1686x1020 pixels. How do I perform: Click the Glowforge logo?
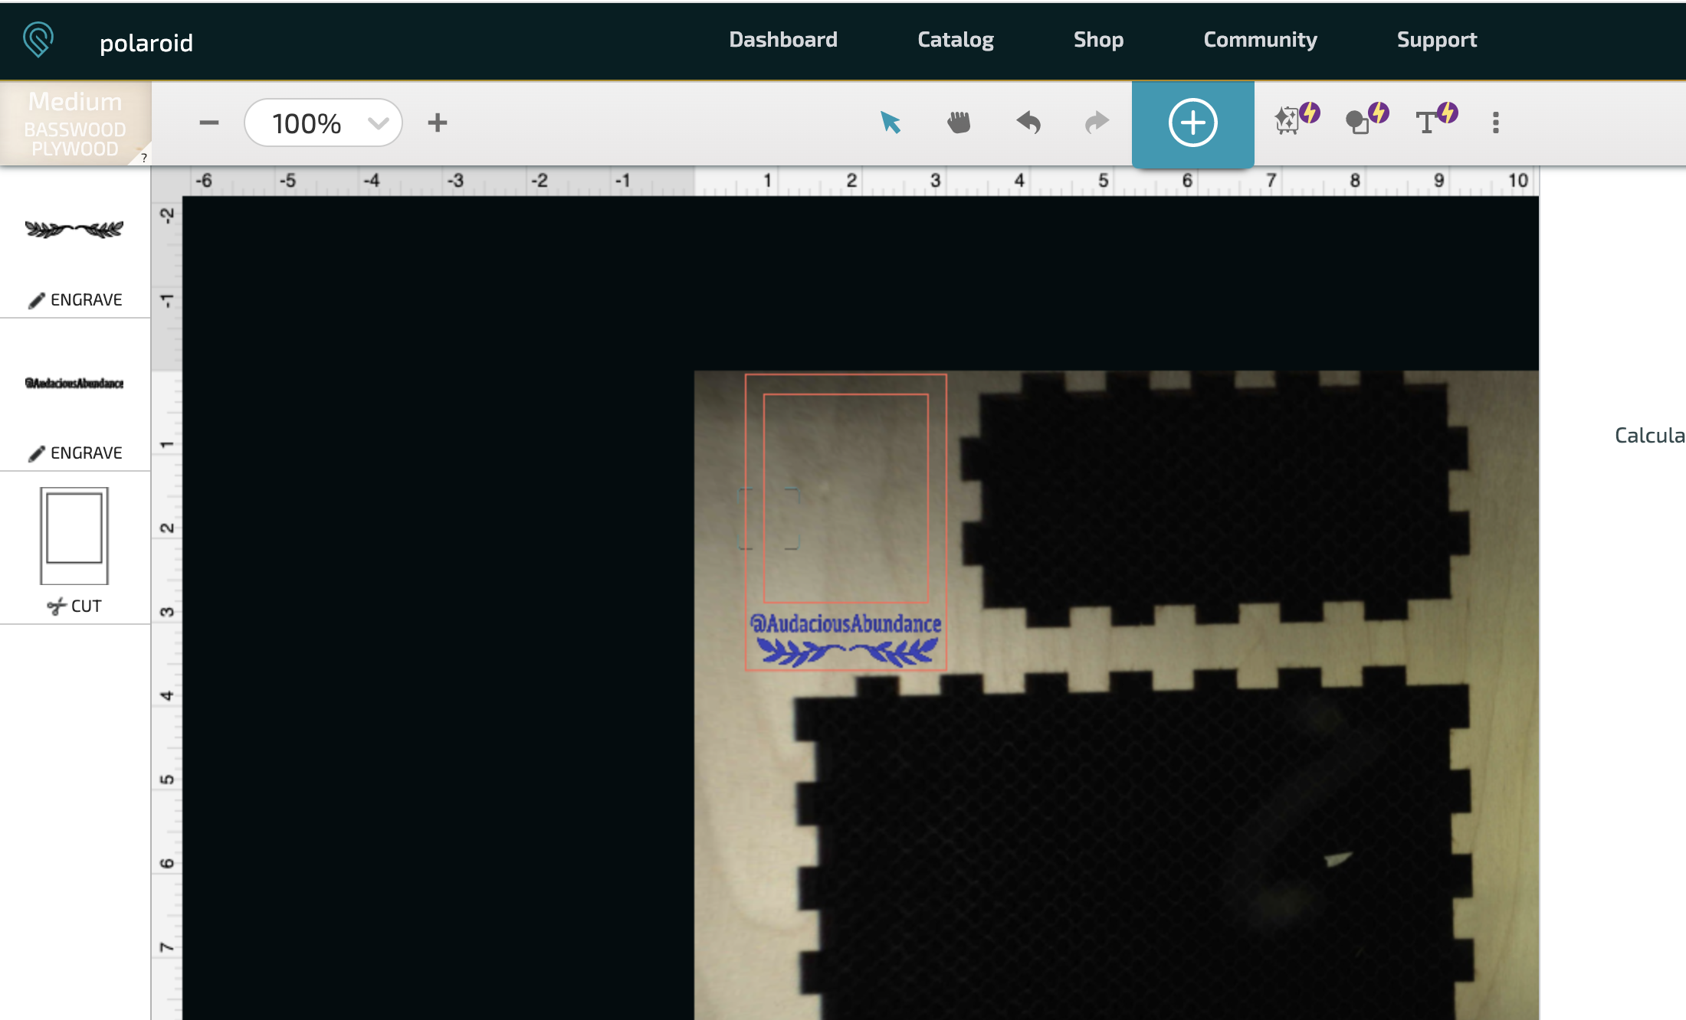[37, 39]
